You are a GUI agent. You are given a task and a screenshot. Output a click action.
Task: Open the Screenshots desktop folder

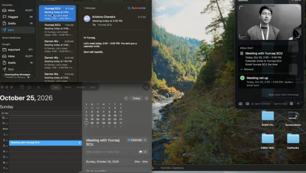point(293,119)
